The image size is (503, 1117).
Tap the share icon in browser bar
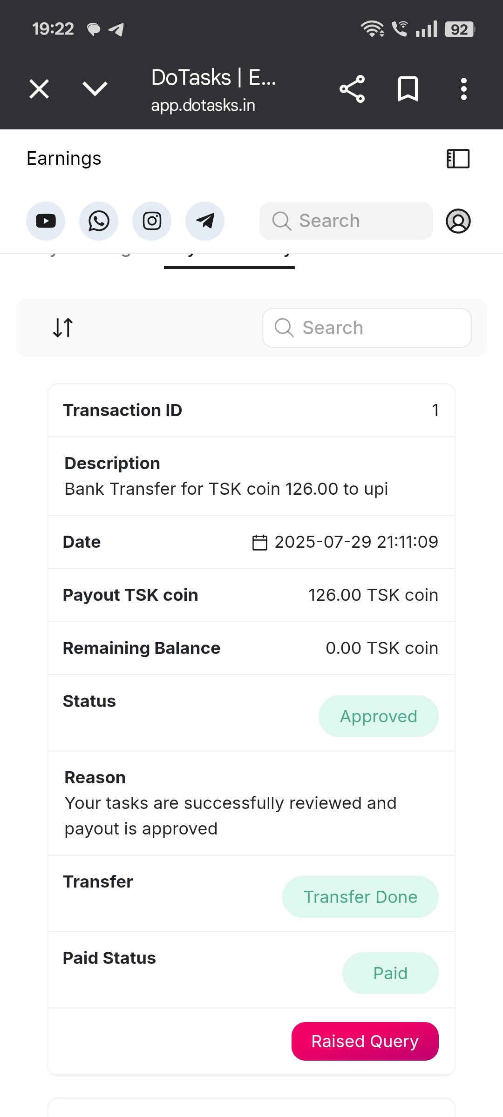point(352,89)
